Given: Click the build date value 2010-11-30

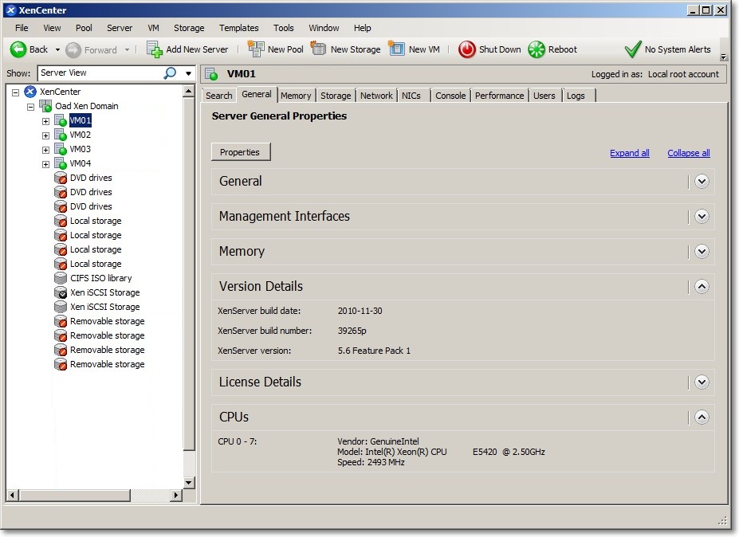Looking at the screenshot, I should (x=360, y=311).
